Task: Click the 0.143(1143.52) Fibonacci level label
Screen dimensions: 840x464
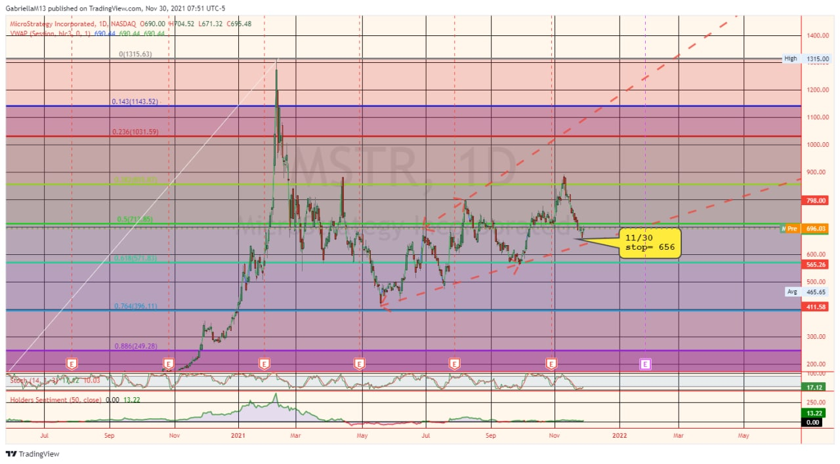Action: click(135, 102)
